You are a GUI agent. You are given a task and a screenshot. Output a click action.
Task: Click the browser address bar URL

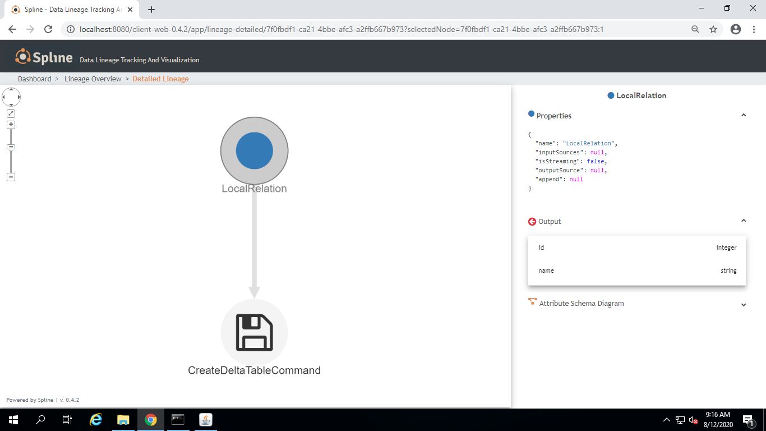pos(224,29)
